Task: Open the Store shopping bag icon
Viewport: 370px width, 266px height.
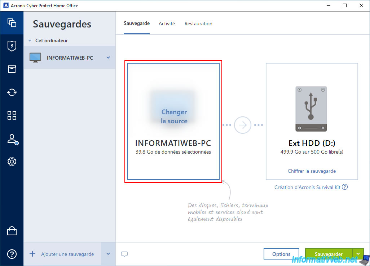Action: click(x=12, y=231)
